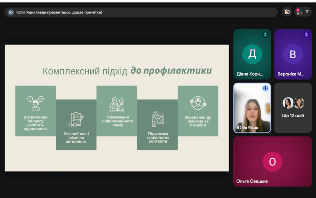The width and height of the screenshot is (316, 198).
Task: Click the work-rest balance icon on slide
Action: [x=35, y=103]
